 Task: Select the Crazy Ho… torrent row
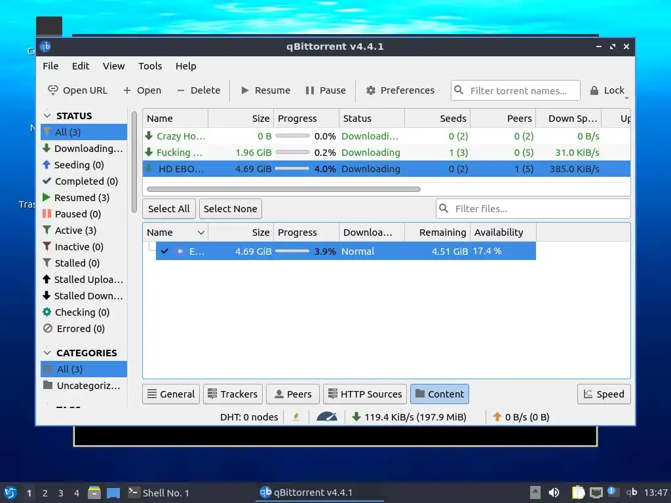pyautogui.click(x=387, y=136)
